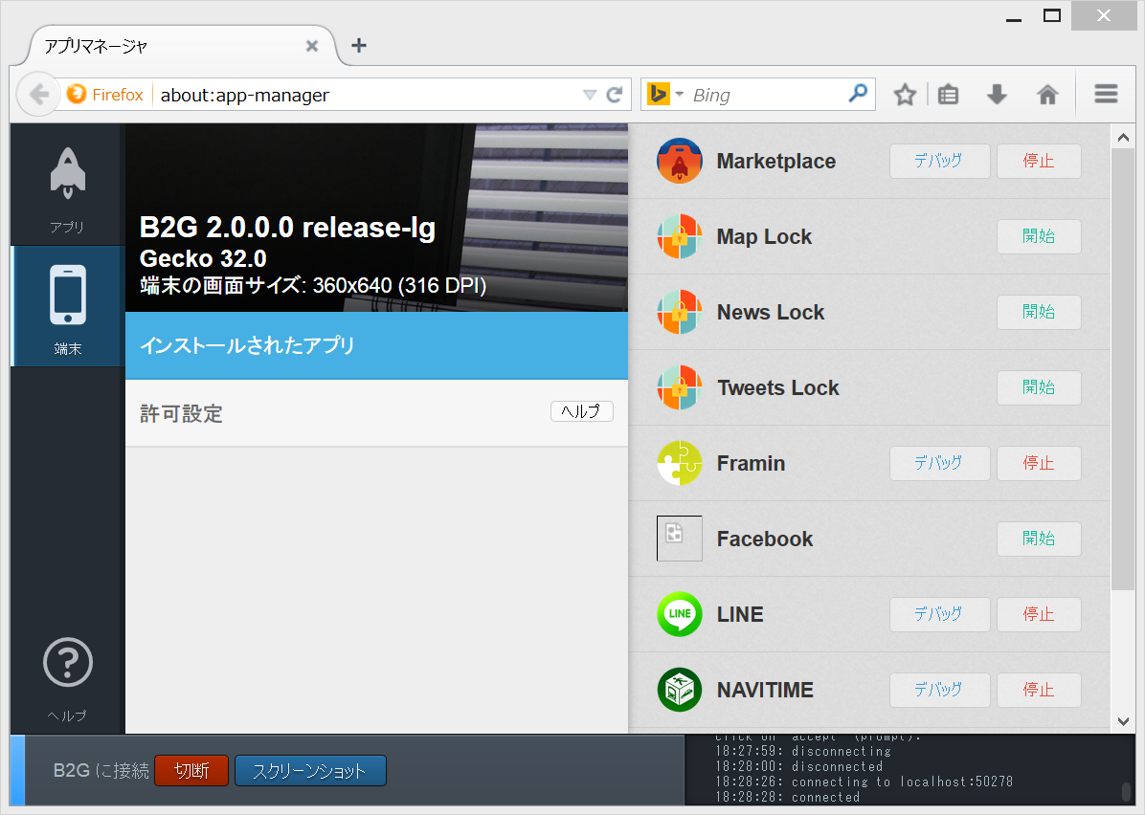Start the News Lock app with 開始

[x=1039, y=312]
